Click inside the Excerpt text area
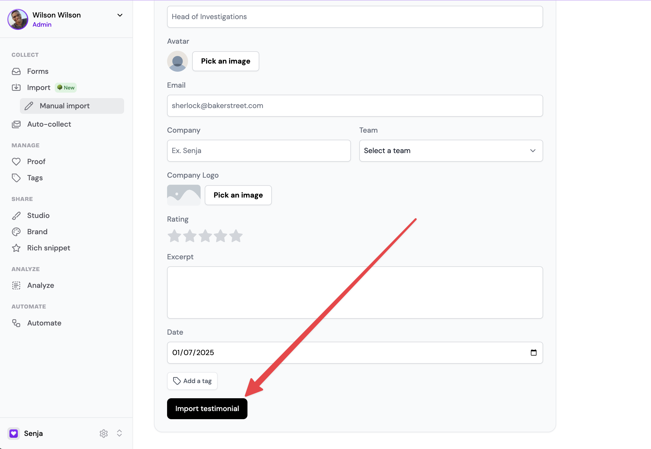Screen dimensions: 651x449 click(355, 293)
